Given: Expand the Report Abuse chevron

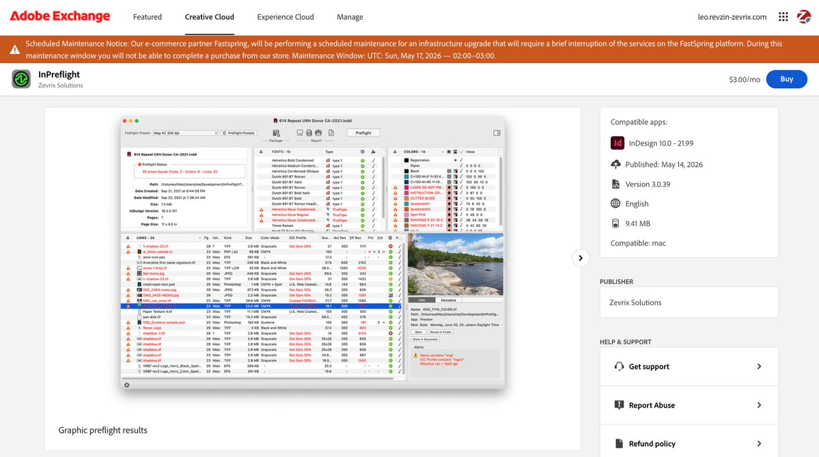Looking at the screenshot, I should pyautogui.click(x=759, y=405).
